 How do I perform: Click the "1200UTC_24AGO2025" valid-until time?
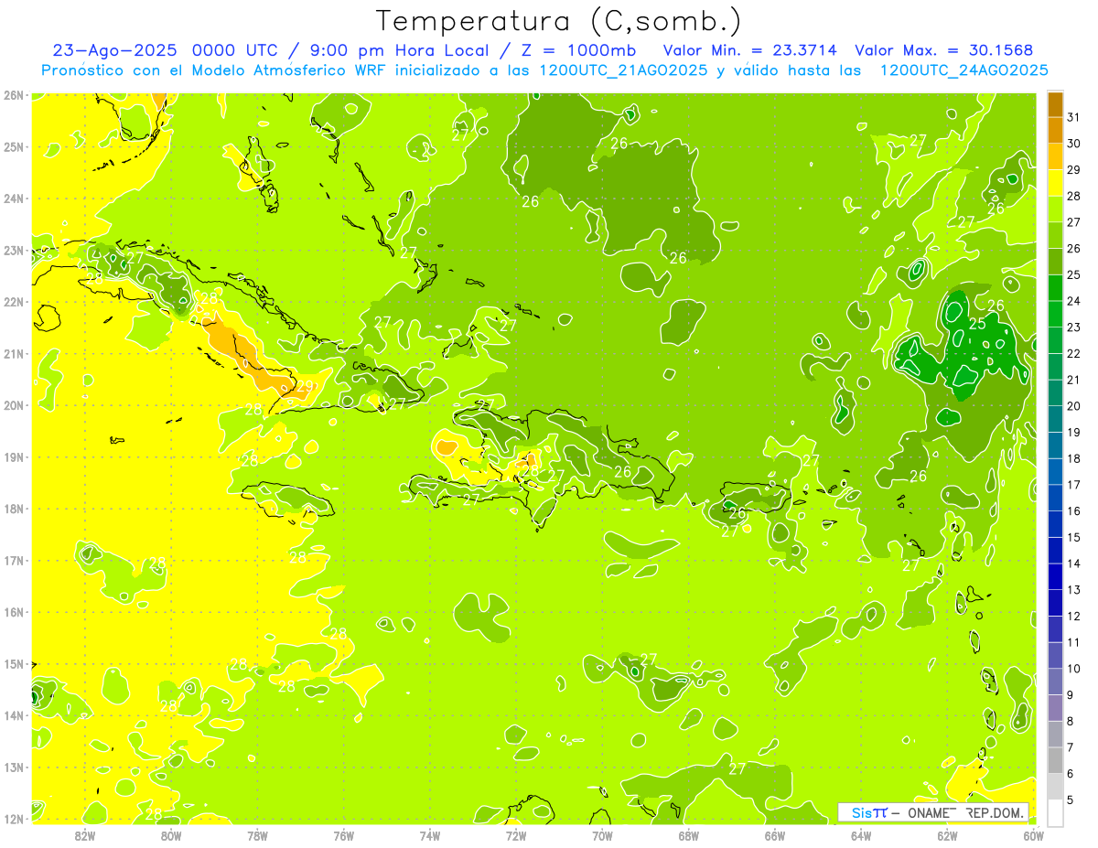coord(963,70)
